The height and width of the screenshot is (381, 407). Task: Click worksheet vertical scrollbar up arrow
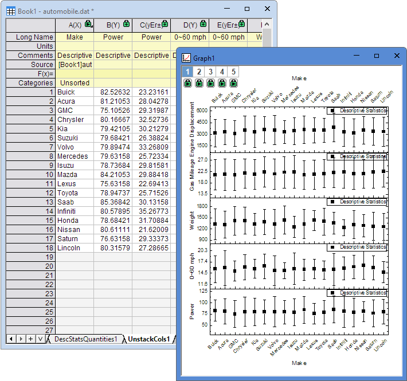pyautogui.click(x=267, y=25)
